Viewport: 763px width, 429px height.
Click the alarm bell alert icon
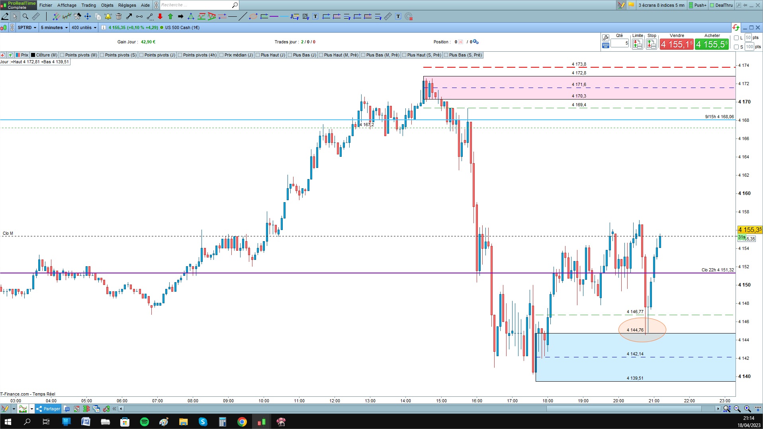pyautogui.click(x=108, y=16)
